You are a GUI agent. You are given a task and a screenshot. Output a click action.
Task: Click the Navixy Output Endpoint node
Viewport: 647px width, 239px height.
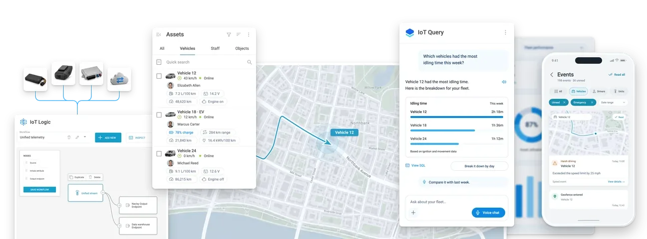[138, 205]
